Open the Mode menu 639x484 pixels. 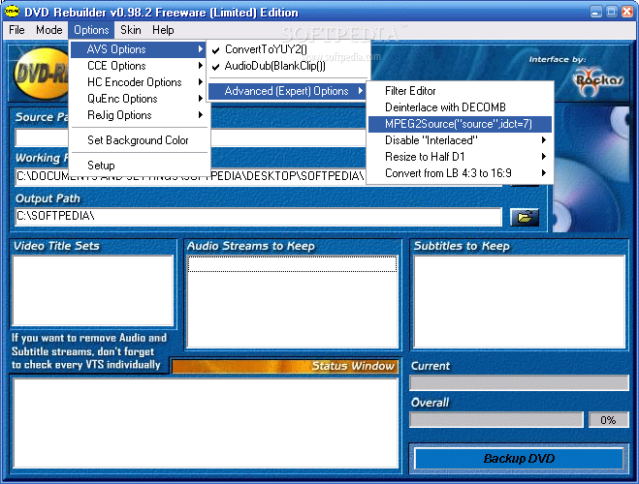tap(48, 30)
